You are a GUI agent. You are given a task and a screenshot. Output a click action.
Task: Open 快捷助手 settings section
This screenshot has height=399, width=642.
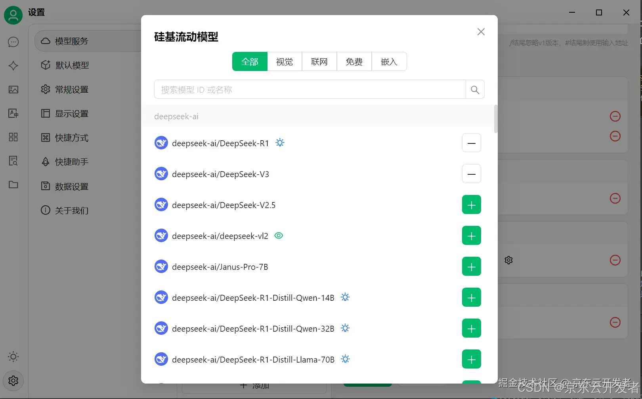65,162
